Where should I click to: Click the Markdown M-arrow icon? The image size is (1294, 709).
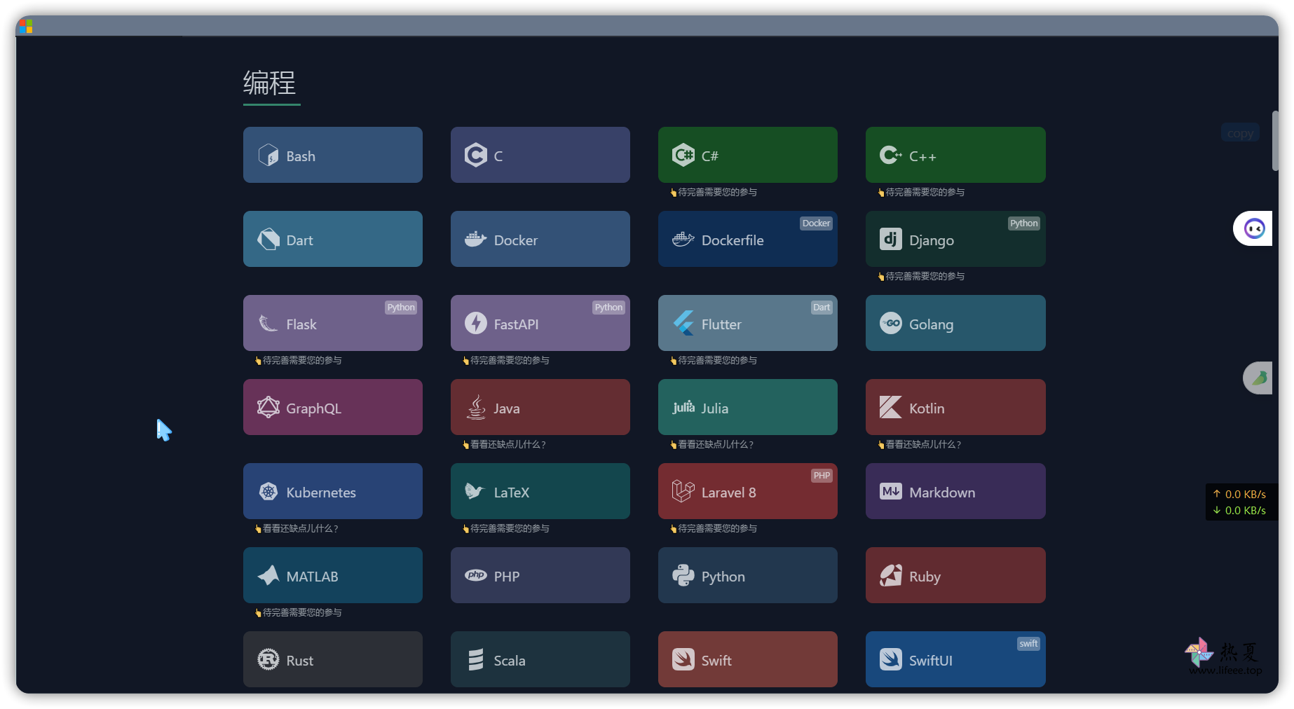point(890,491)
